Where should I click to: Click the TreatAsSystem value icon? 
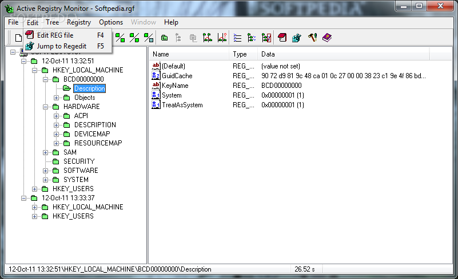156,104
